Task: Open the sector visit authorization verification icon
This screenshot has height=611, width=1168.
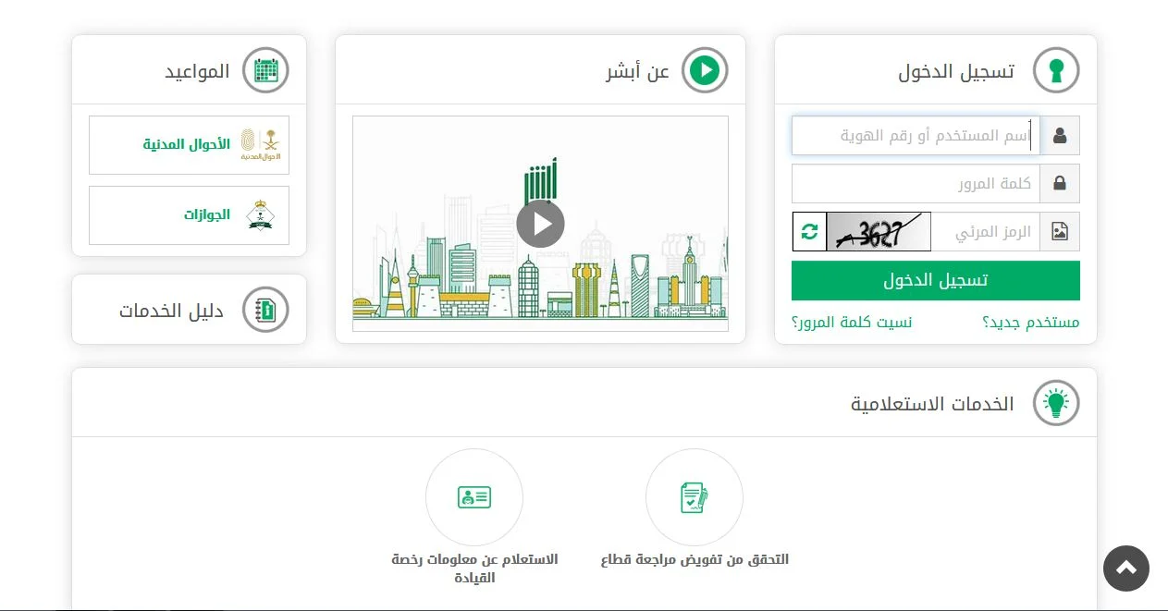Action: pyautogui.click(x=694, y=497)
